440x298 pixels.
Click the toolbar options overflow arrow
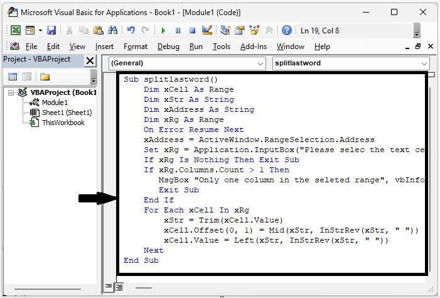pos(417,31)
